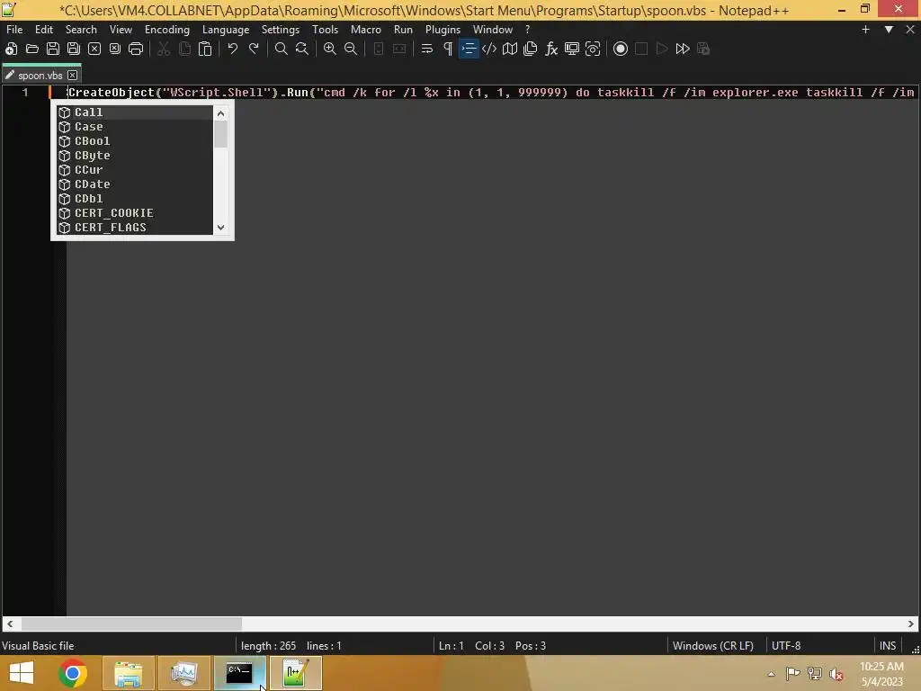Toggle the Indent Guide toolbar button
Image resolution: width=921 pixels, height=691 pixels.
pos(469,49)
